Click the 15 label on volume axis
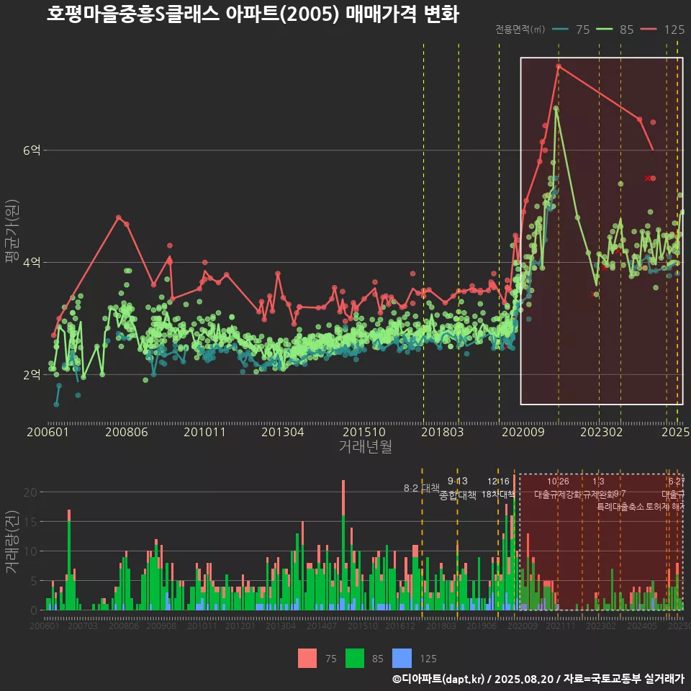This screenshot has width=691, height=691. tap(30, 521)
